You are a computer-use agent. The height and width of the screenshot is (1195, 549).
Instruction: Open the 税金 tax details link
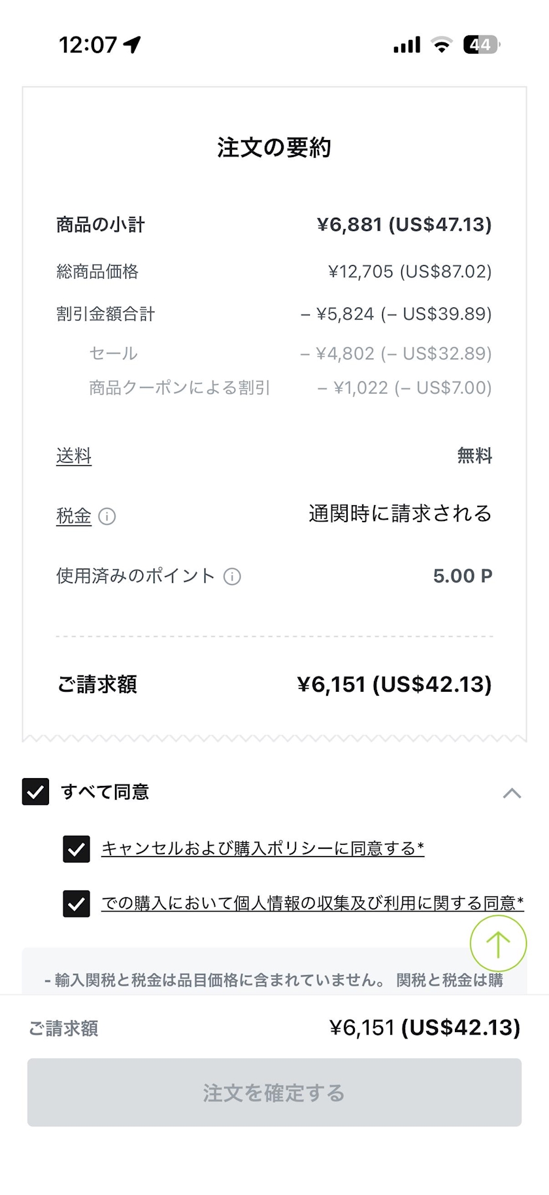[74, 516]
